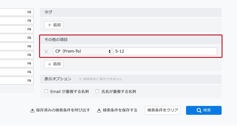Click the list-add icon on the sixth field row
The height and width of the screenshot is (126, 237).
point(29,55)
